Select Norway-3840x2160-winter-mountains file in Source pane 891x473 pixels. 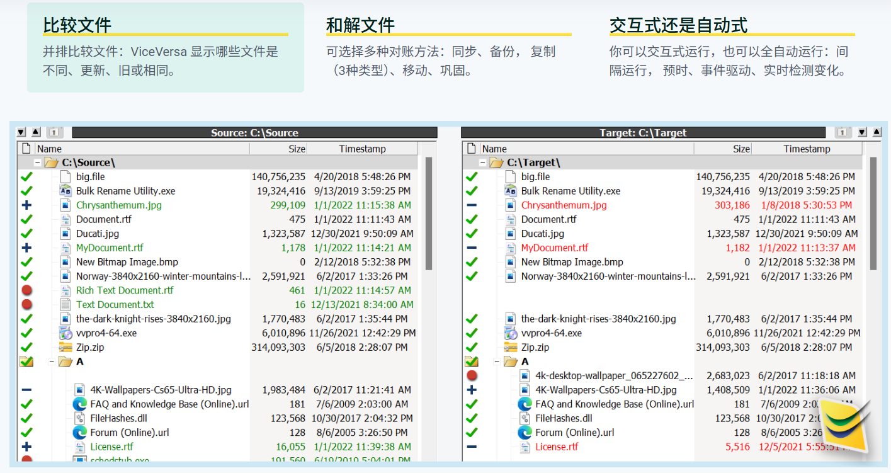tap(163, 276)
